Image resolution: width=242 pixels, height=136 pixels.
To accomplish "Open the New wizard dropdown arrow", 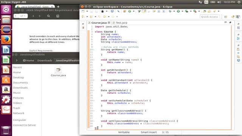I will [x=87, y=11].
